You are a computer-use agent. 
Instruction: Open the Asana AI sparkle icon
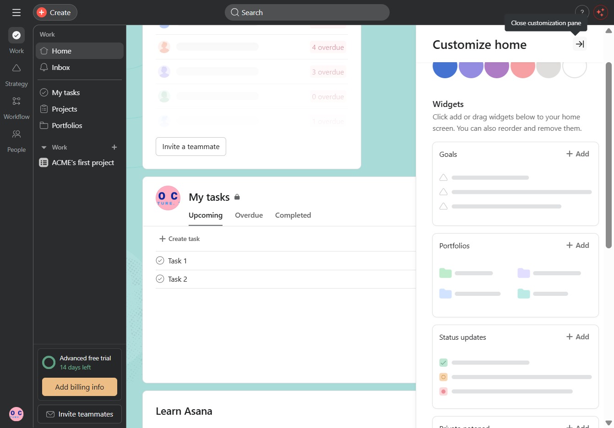pyautogui.click(x=600, y=12)
